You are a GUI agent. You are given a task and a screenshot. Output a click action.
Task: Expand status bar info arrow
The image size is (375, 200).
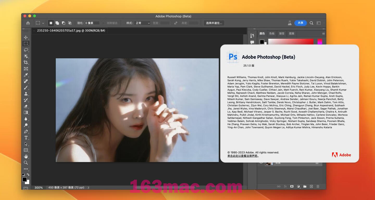click(x=88, y=188)
